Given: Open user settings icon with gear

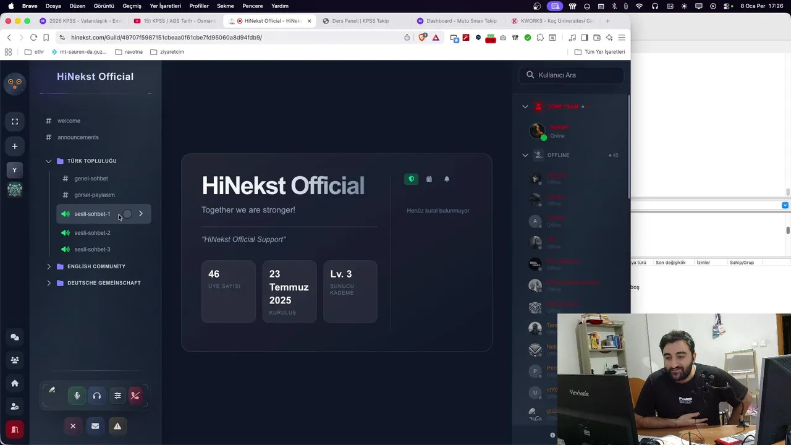Looking at the screenshot, I should point(15,406).
